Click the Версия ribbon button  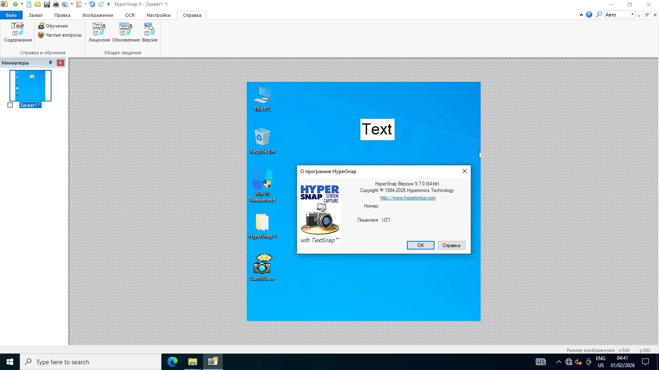(150, 32)
